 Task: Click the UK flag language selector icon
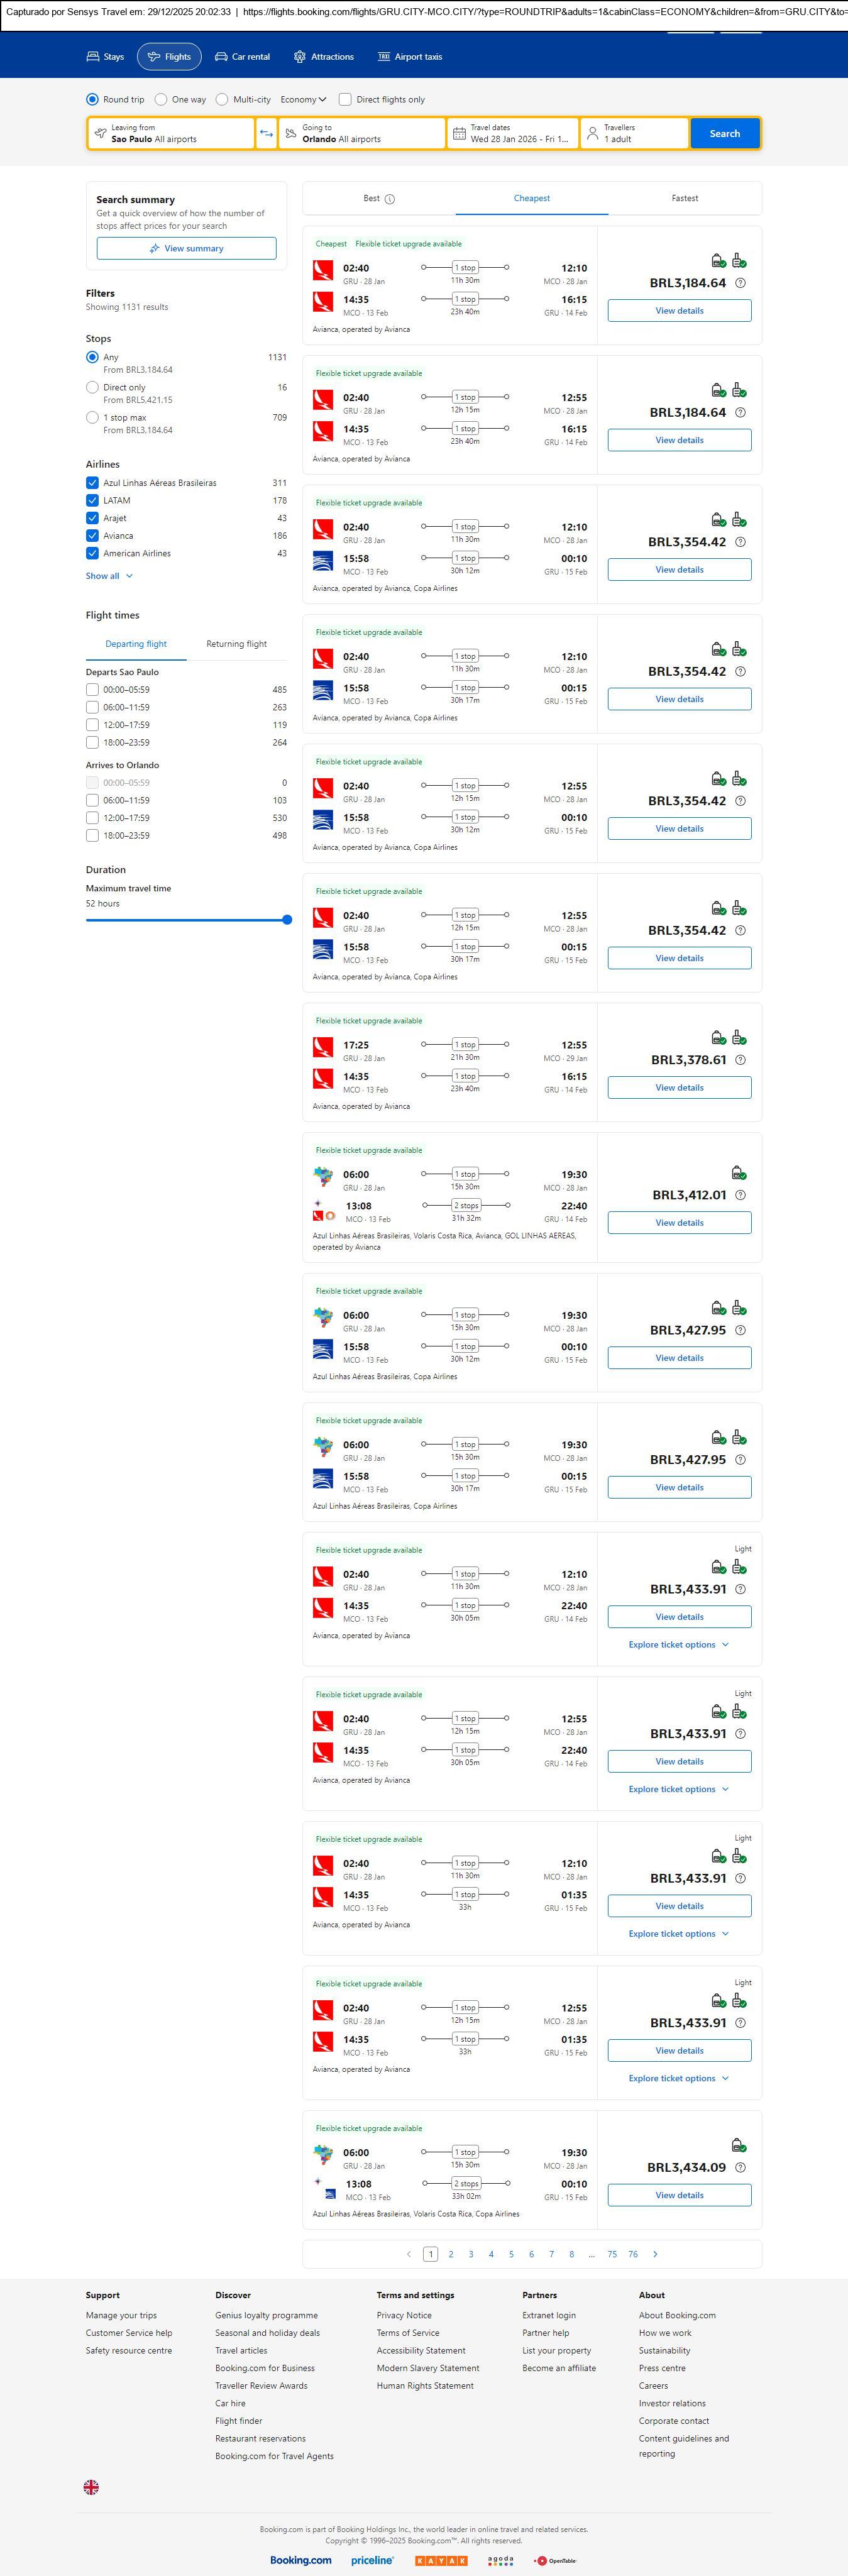click(x=91, y=2487)
